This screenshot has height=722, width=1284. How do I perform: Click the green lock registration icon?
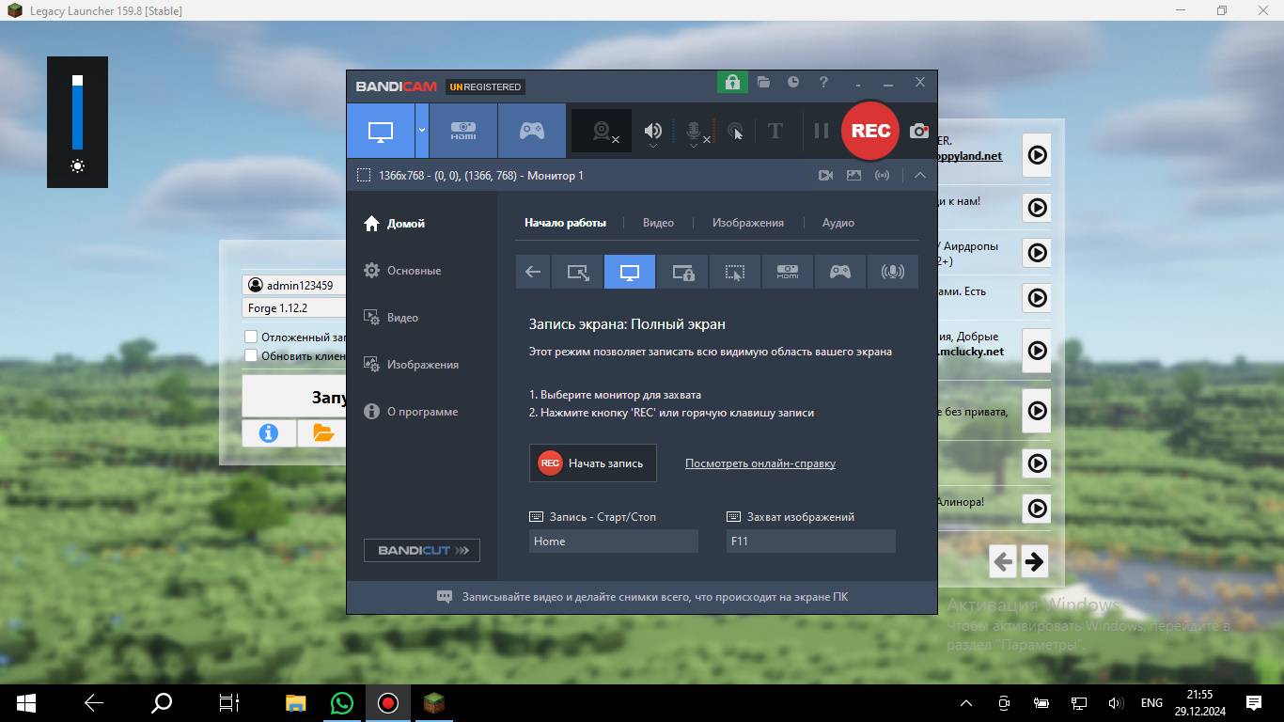(x=732, y=83)
